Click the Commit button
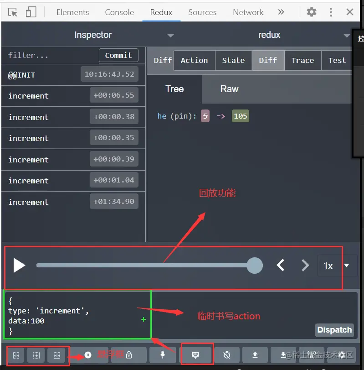Image resolution: width=364 pixels, height=370 pixels. [118, 55]
